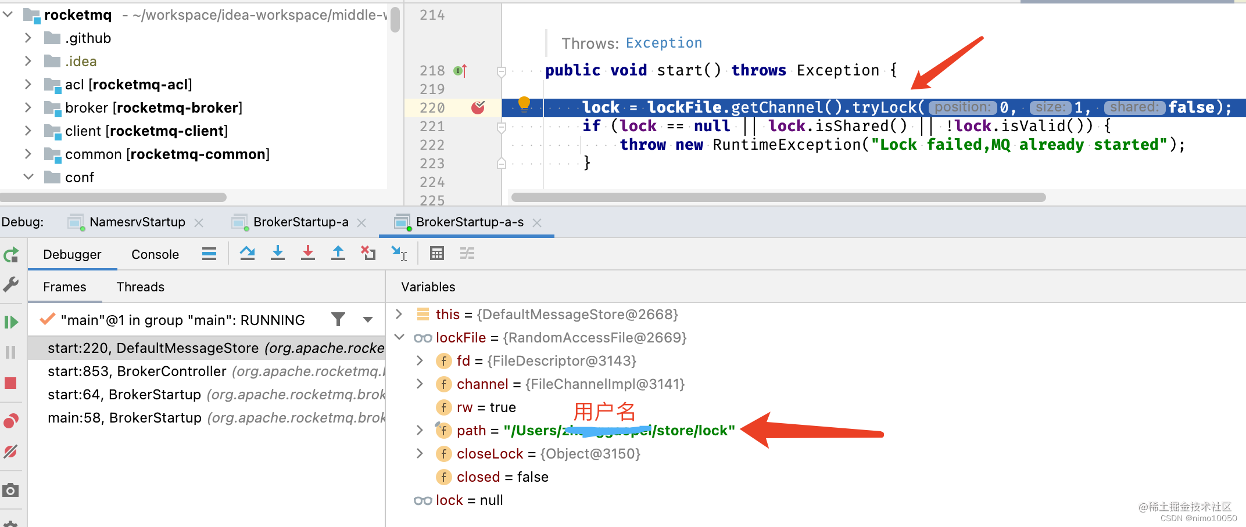Collapse the lockFile variable node
The height and width of the screenshot is (527, 1246).
tap(399, 337)
